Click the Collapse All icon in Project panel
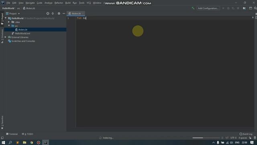 click(x=53, y=13)
